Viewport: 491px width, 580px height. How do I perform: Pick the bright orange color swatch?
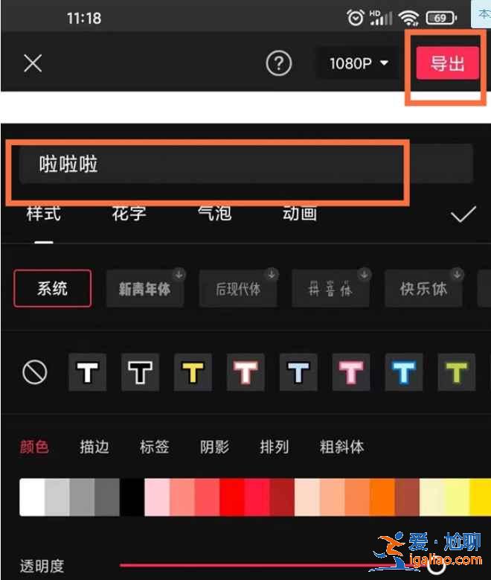pos(382,497)
